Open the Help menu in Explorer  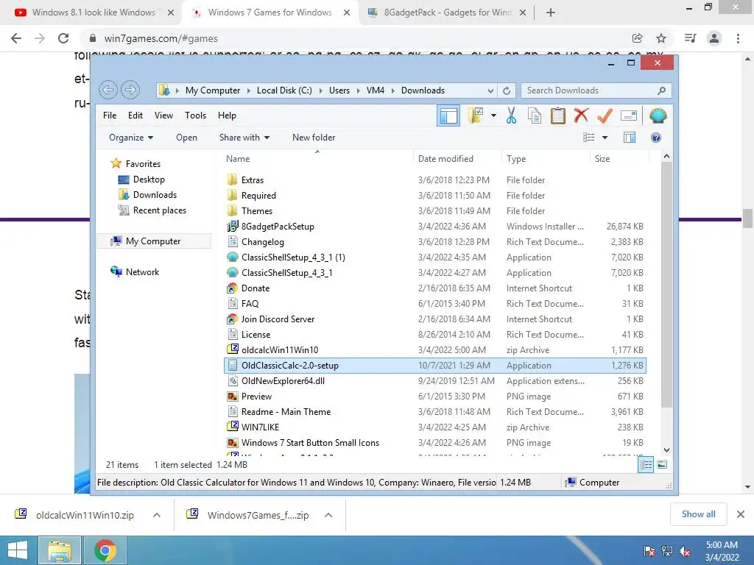pos(227,116)
